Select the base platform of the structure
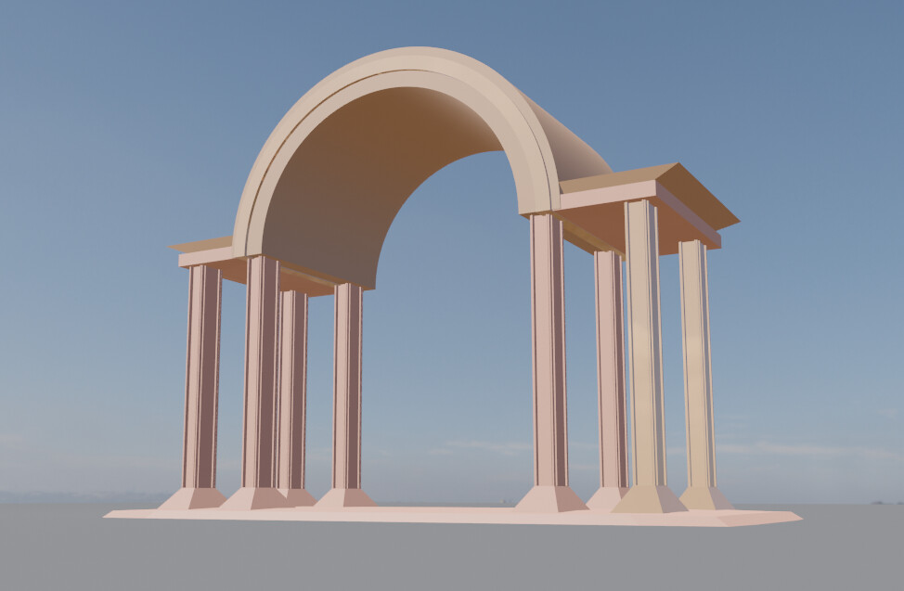The image size is (904, 591). coord(446,515)
